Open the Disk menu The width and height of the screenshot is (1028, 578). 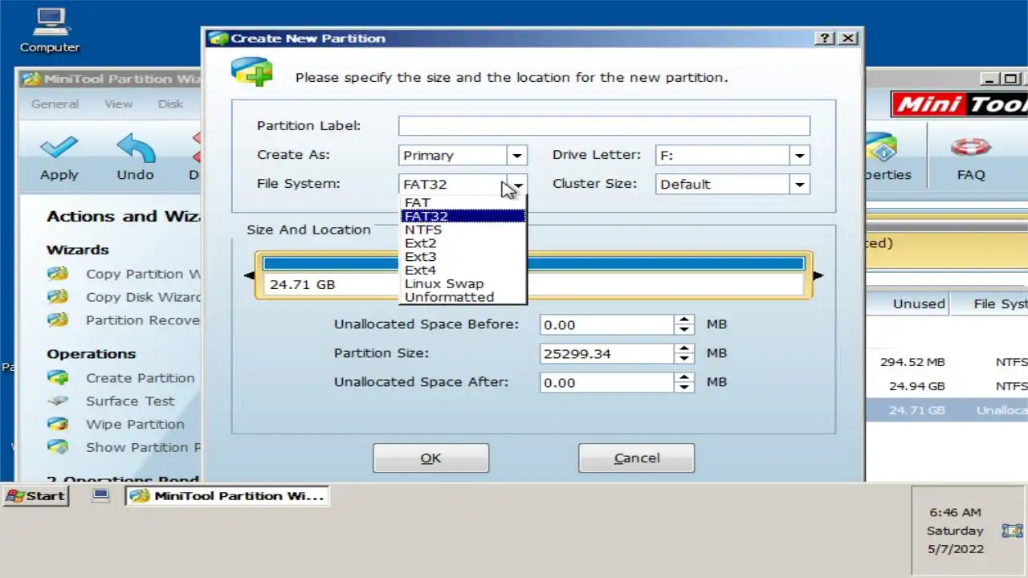(170, 104)
